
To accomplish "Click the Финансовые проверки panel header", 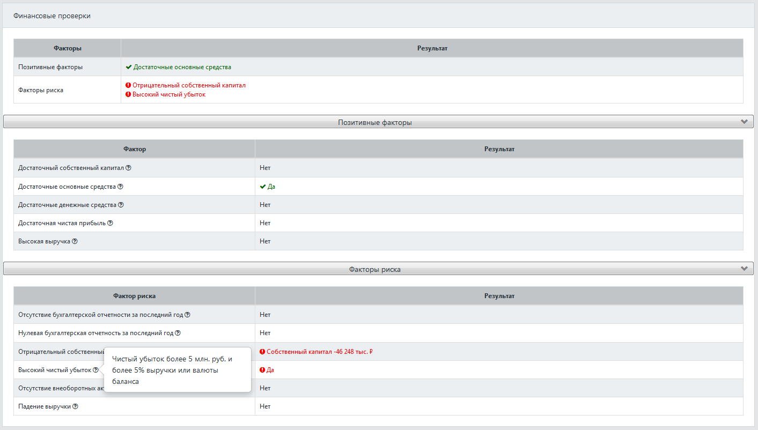I will click(x=52, y=16).
